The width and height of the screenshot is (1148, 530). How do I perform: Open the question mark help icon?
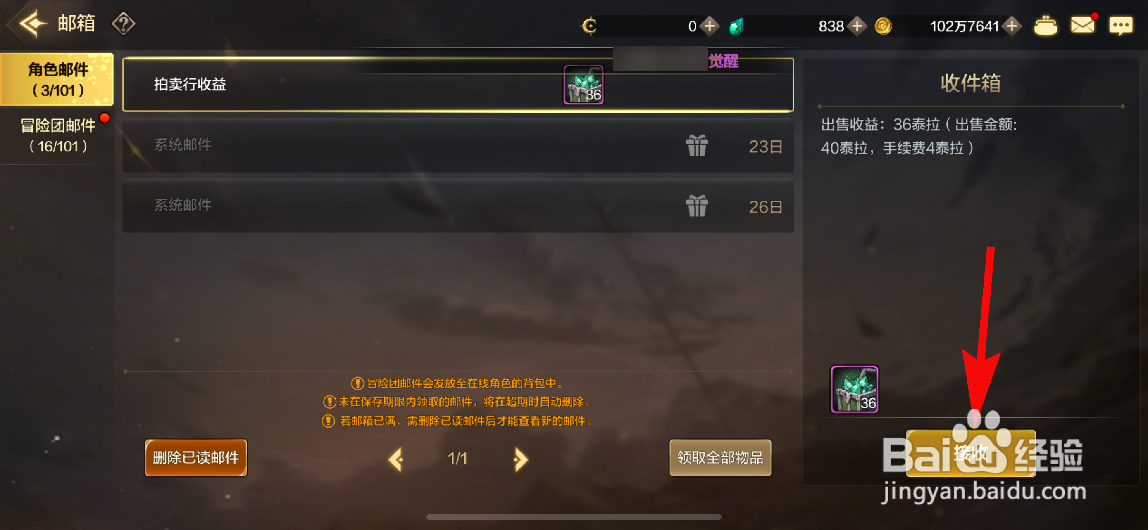[x=124, y=24]
